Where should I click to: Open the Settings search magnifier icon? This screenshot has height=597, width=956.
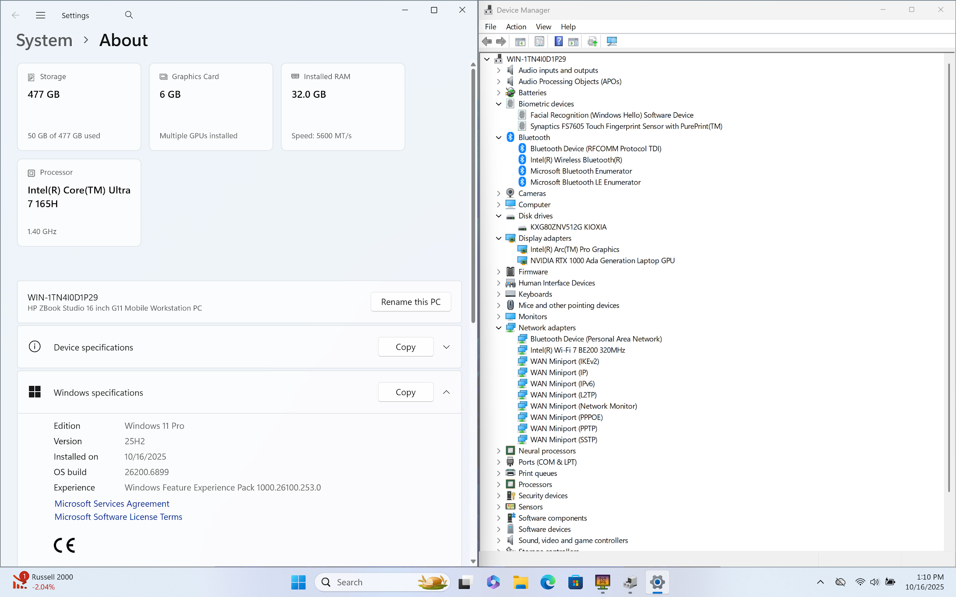[129, 15]
